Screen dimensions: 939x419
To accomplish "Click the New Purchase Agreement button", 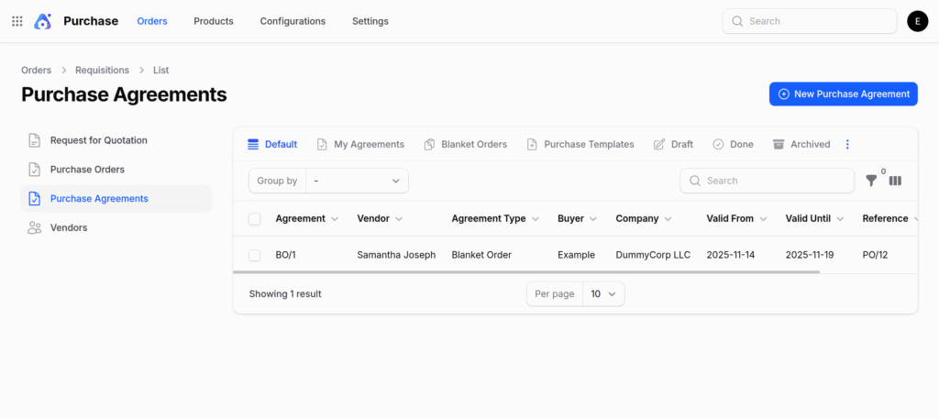I will pos(843,94).
